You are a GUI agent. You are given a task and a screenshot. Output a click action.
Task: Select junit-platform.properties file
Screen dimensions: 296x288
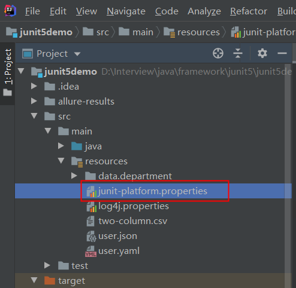pyautogui.click(x=147, y=191)
